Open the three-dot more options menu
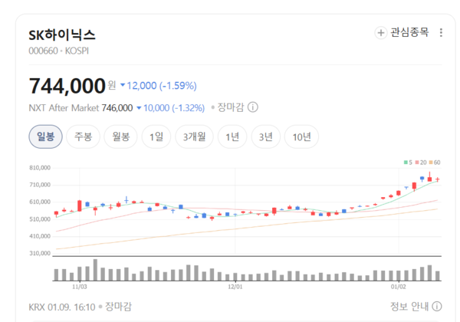 click(441, 33)
